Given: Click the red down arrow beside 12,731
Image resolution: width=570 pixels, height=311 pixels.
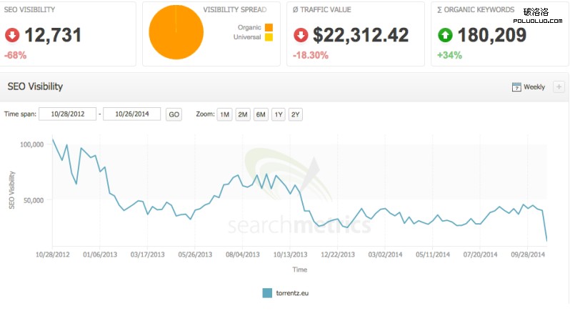Looking at the screenshot, I should pyautogui.click(x=13, y=35).
